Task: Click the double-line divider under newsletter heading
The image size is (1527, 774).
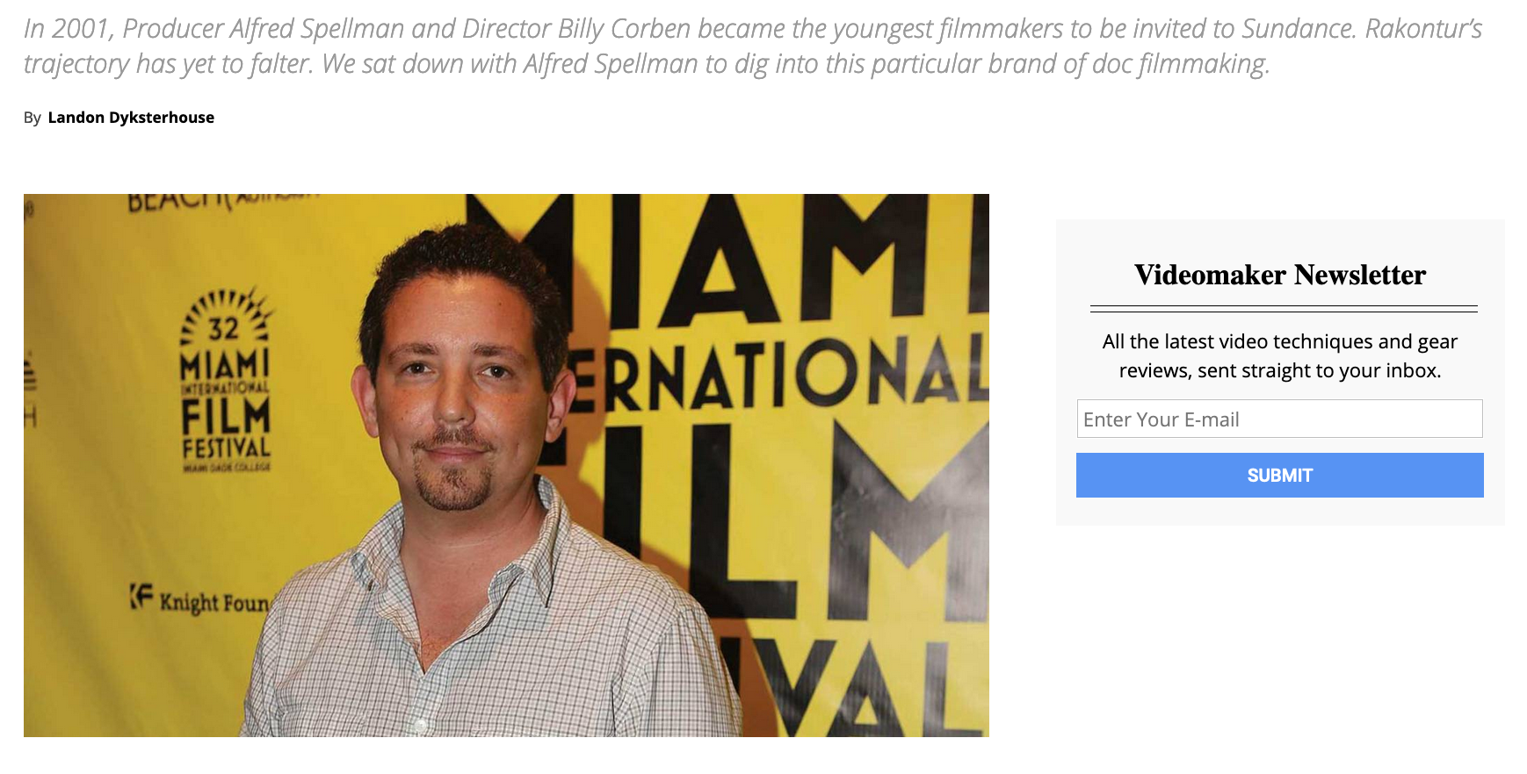Action: pyautogui.click(x=1284, y=308)
